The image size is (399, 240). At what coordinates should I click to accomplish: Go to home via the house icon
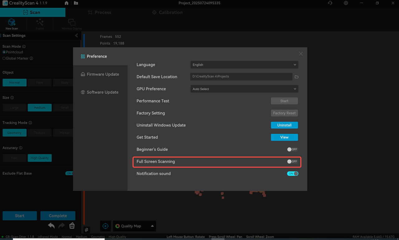pyautogui.click(x=66, y=3)
